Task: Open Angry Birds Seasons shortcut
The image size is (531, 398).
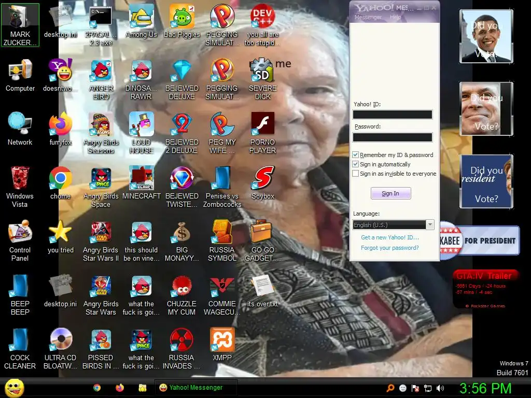Action: [x=101, y=133]
